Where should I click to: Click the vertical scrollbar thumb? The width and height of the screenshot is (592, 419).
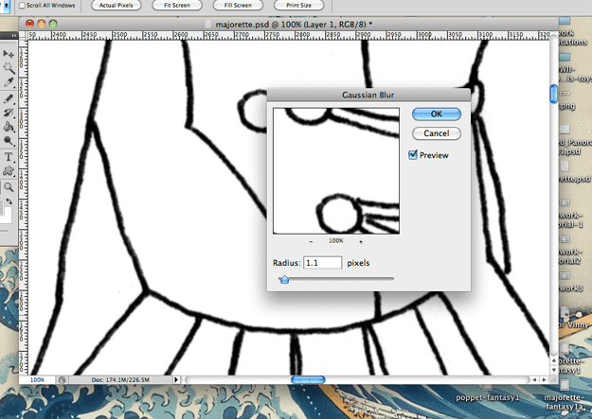tap(554, 94)
